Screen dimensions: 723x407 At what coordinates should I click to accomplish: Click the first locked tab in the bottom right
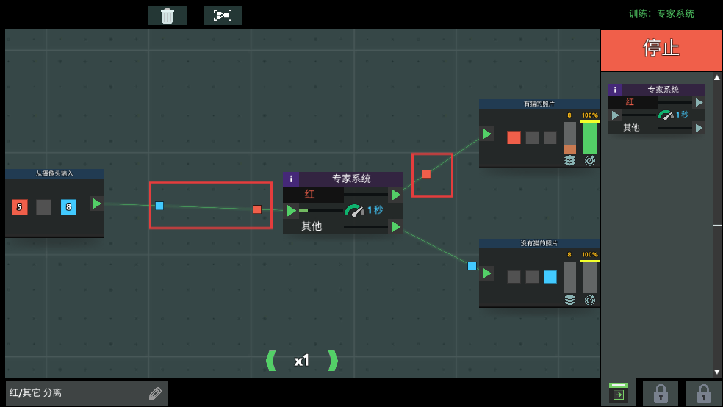click(660, 393)
